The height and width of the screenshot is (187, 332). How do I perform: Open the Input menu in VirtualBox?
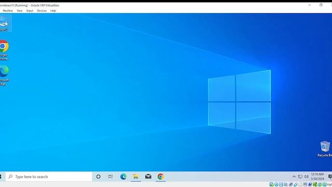pyautogui.click(x=30, y=10)
